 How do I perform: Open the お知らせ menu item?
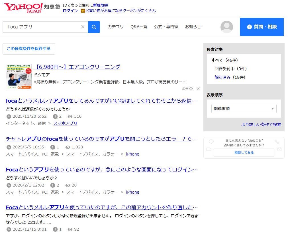pyautogui.click(x=193, y=27)
